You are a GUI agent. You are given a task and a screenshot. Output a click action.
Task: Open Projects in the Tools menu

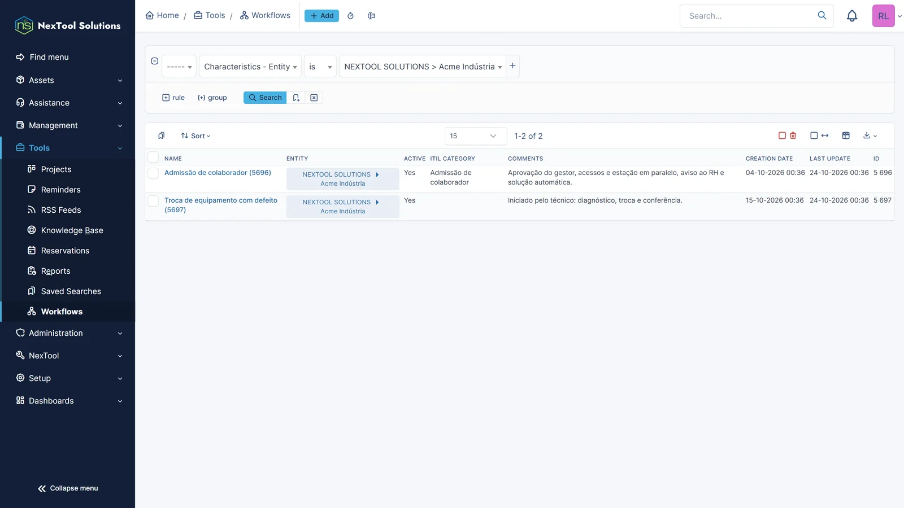point(56,169)
